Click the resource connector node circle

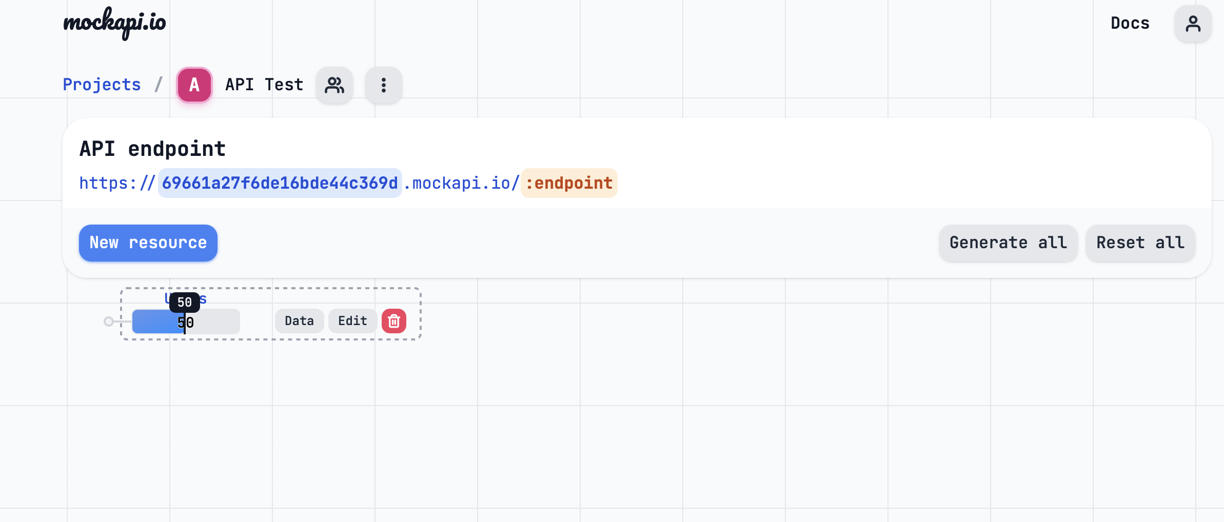tap(109, 322)
